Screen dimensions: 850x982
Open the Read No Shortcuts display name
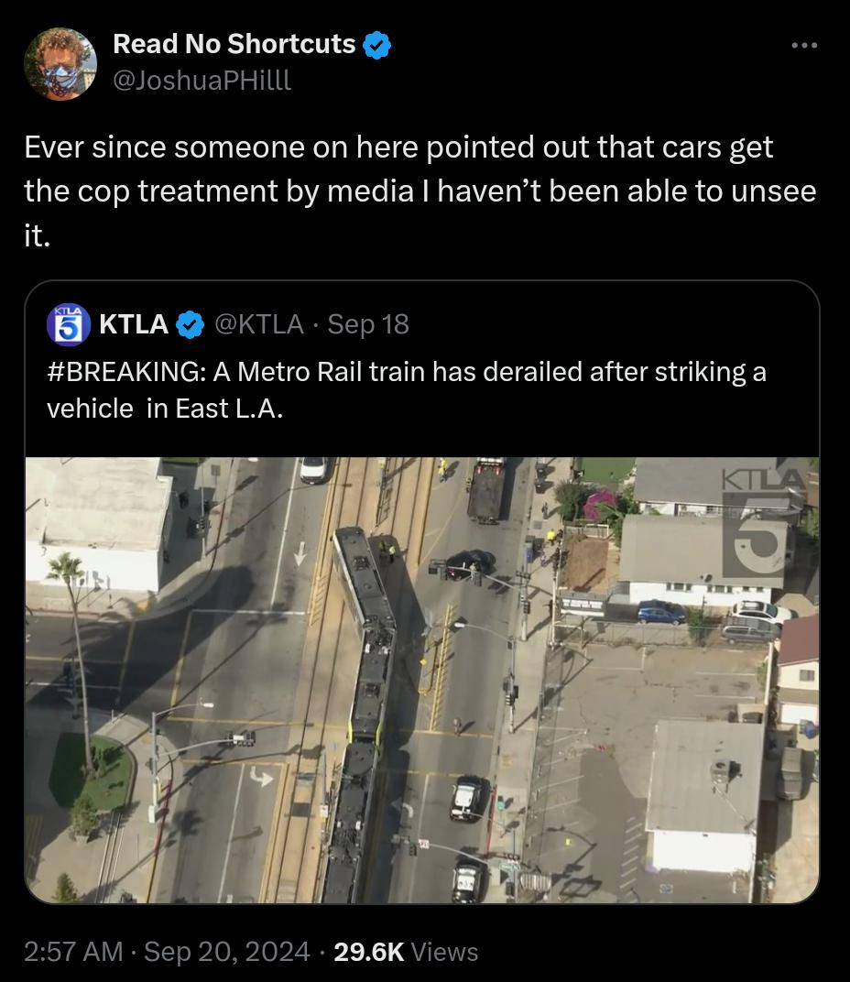pos(234,44)
